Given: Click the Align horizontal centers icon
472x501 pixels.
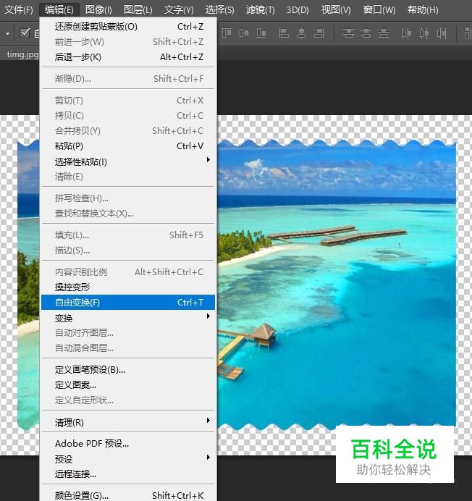Looking at the screenshot, I should 301,33.
